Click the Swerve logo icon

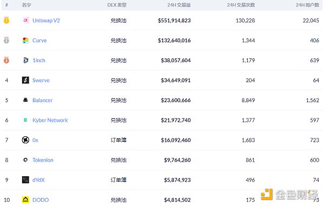tap(25, 80)
